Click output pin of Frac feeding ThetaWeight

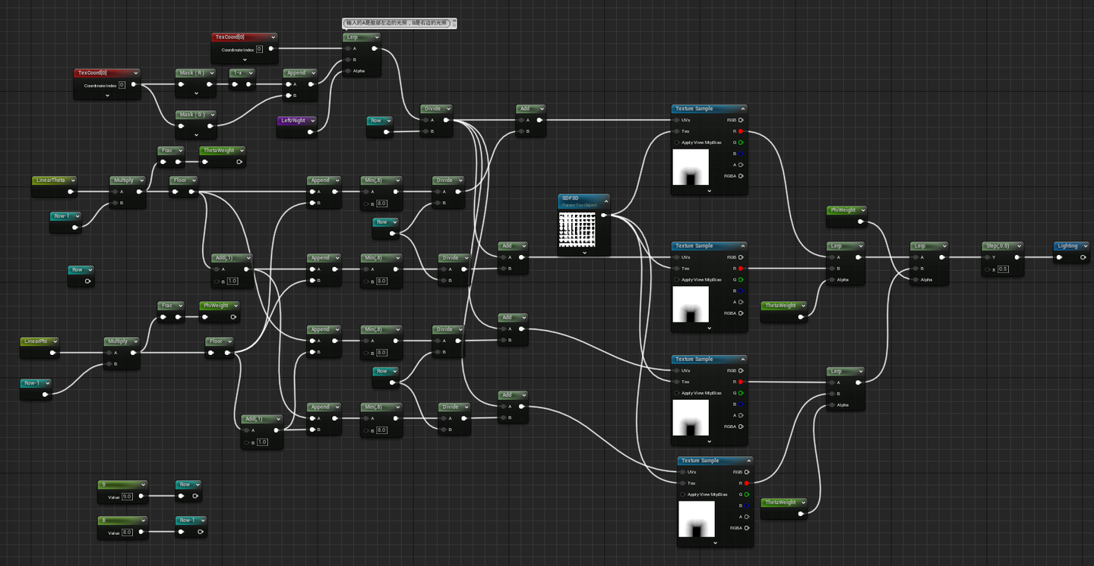[x=179, y=162]
